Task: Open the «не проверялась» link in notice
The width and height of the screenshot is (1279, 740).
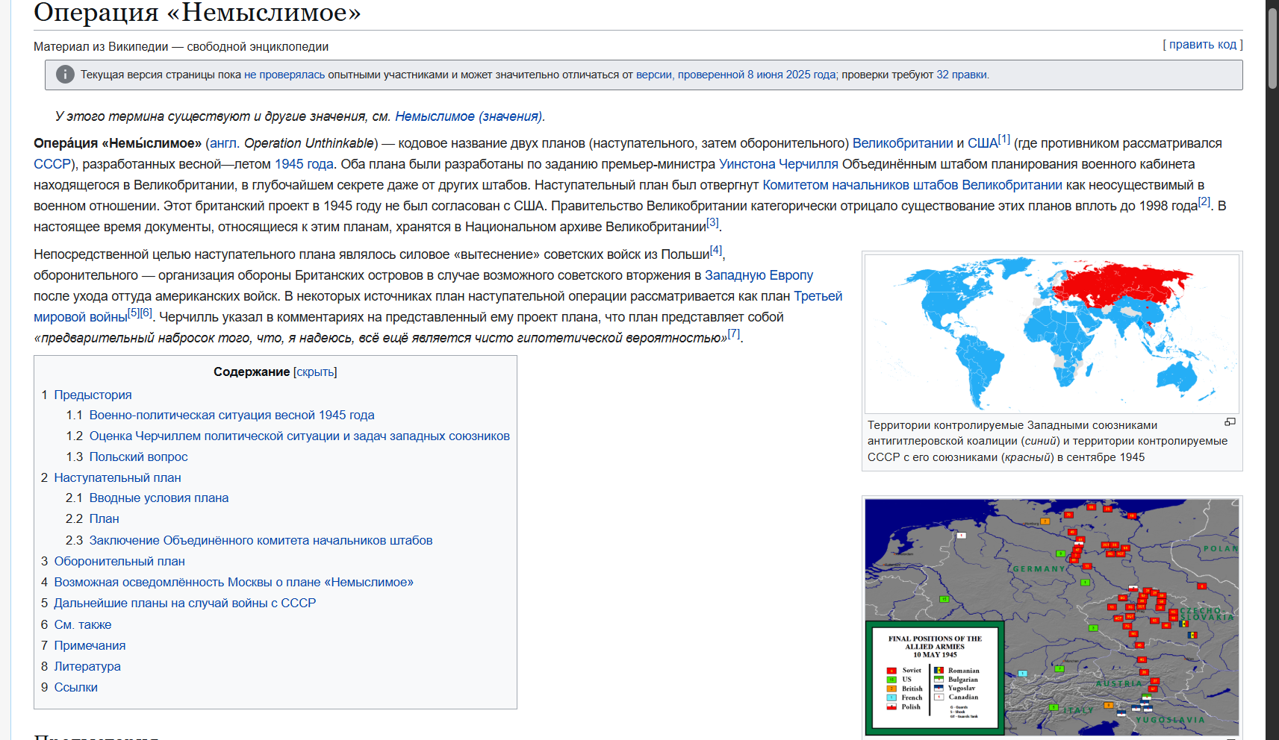Action: click(x=284, y=75)
